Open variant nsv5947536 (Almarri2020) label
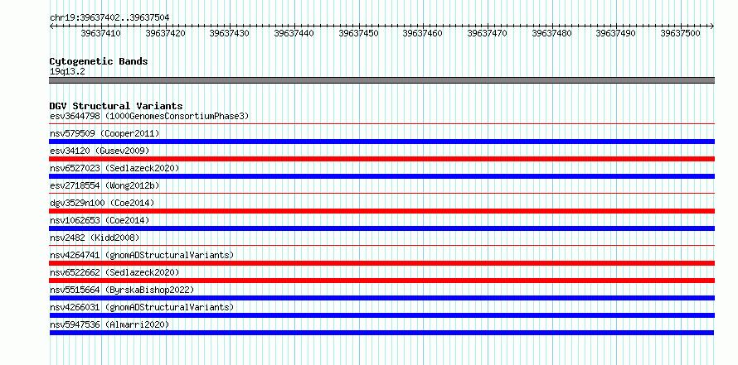Viewport: 738px width, 365px height. tap(109, 324)
